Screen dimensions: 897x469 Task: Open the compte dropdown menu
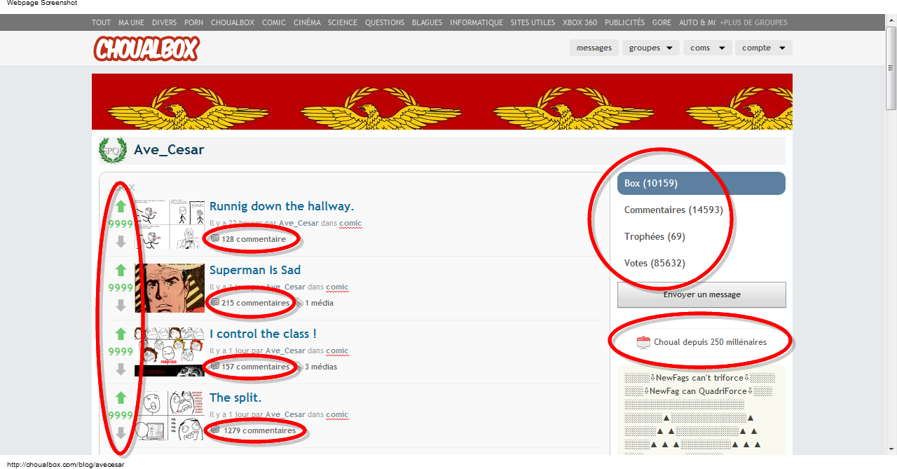[763, 48]
